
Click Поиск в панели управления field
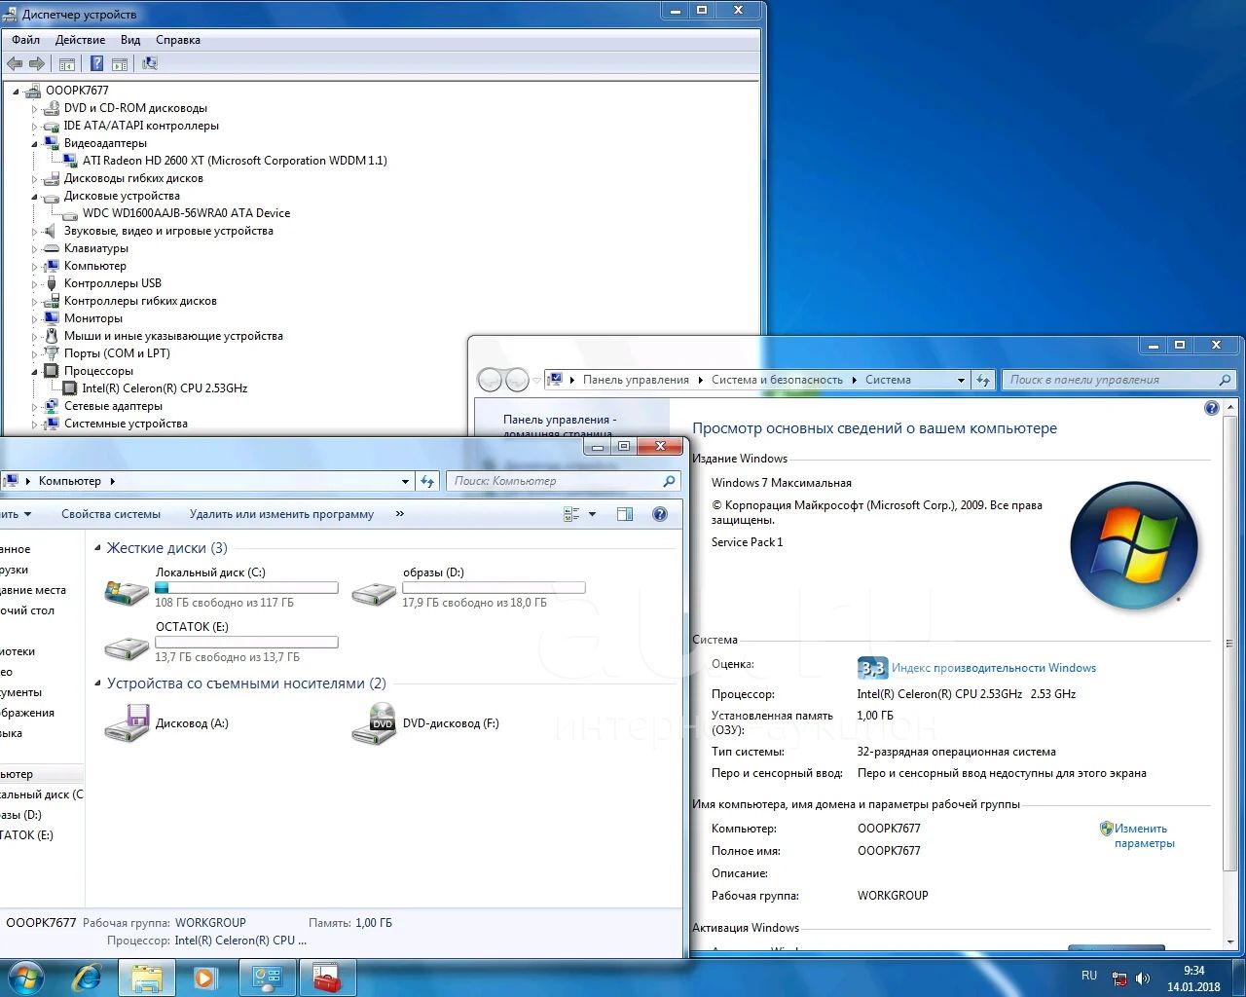pyautogui.click(x=1119, y=380)
